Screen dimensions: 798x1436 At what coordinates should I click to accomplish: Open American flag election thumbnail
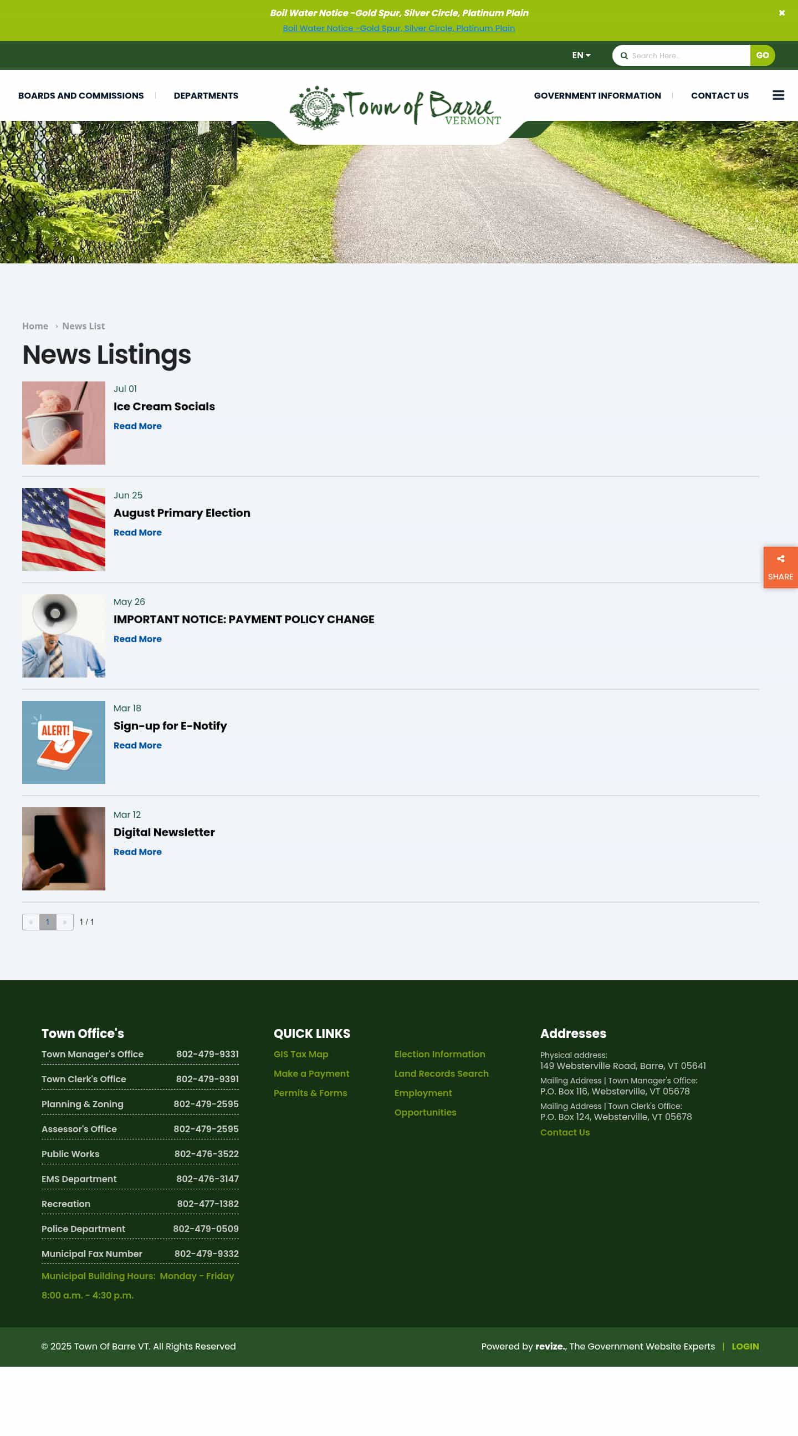(x=64, y=529)
